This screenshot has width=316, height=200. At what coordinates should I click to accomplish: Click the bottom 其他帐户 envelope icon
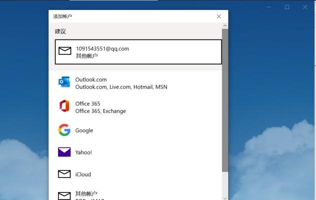64,196
